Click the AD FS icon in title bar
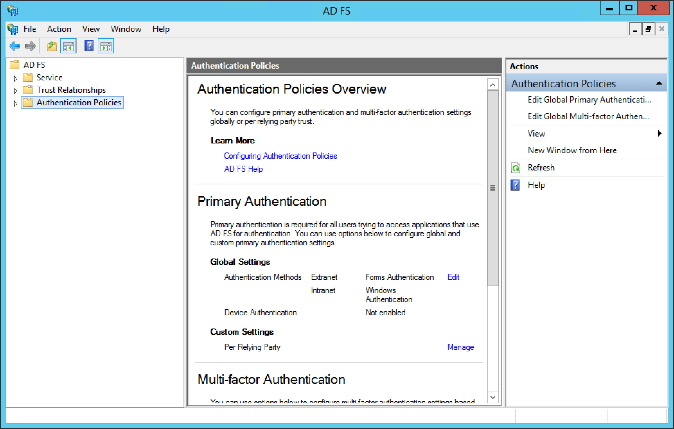Screen dimensions: 674x429 [12, 10]
